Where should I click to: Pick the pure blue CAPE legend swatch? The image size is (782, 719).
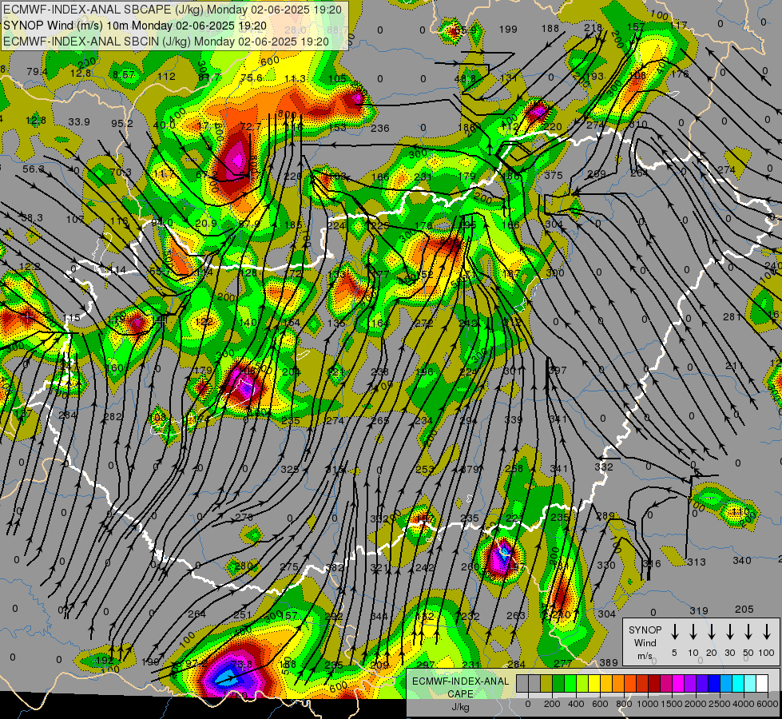pos(714,683)
